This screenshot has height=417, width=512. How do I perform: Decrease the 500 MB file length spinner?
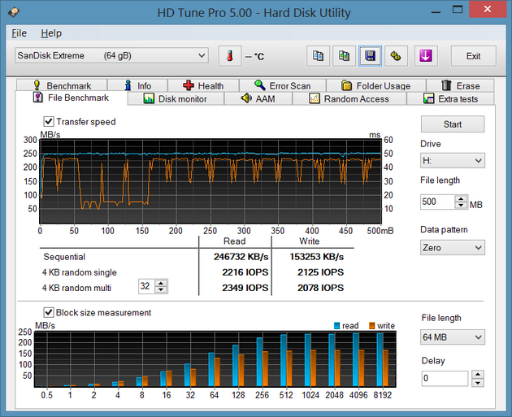tap(461, 205)
